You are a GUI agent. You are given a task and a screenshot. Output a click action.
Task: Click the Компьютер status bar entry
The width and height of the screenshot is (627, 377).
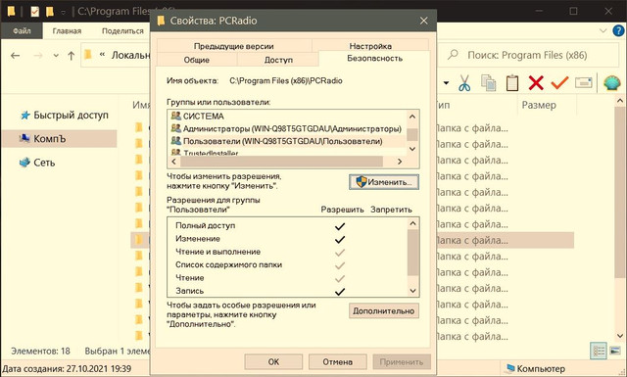(x=536, y=368)
